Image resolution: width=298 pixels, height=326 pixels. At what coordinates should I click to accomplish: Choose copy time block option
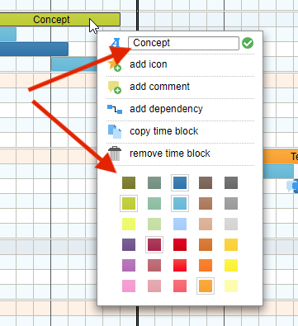pos(163,131)
